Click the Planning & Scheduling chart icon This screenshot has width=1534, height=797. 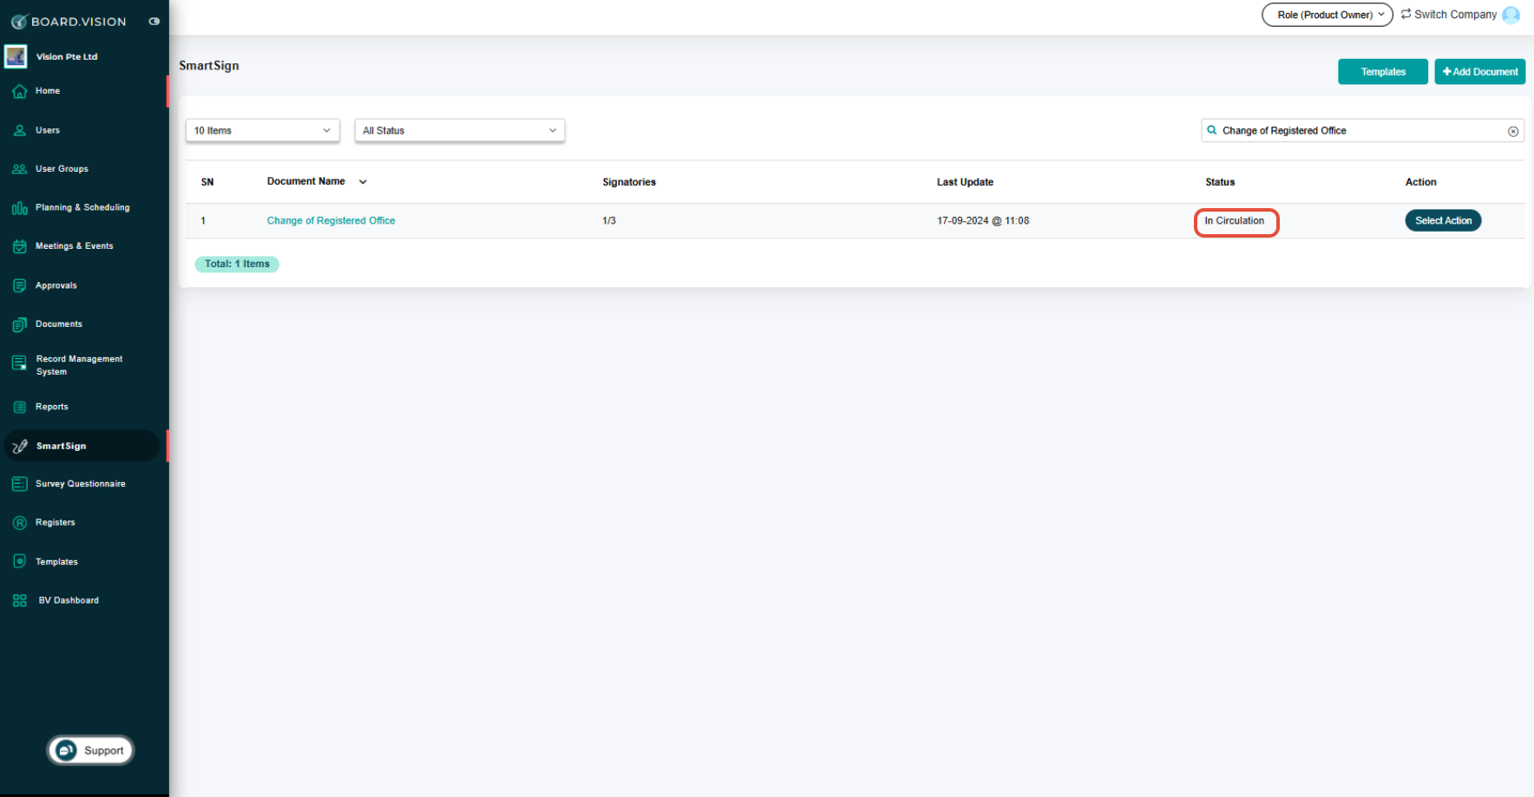[19, 208]
